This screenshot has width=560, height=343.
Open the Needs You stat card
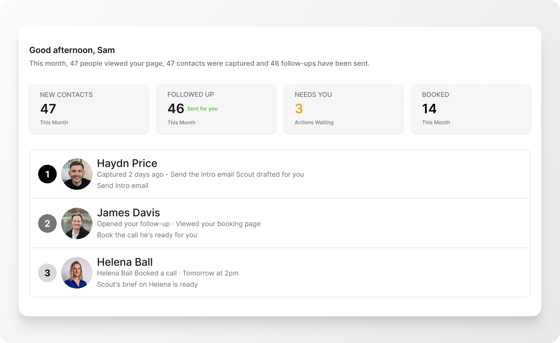(x=344, y=109)
